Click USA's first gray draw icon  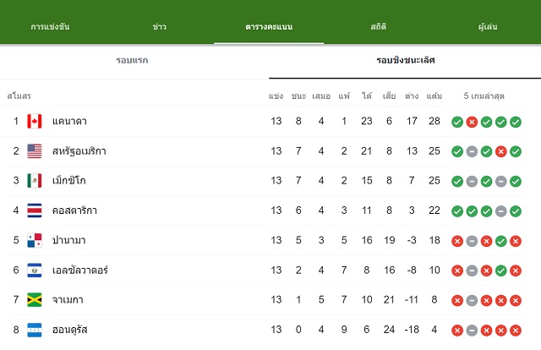click(x=472, y=151)
